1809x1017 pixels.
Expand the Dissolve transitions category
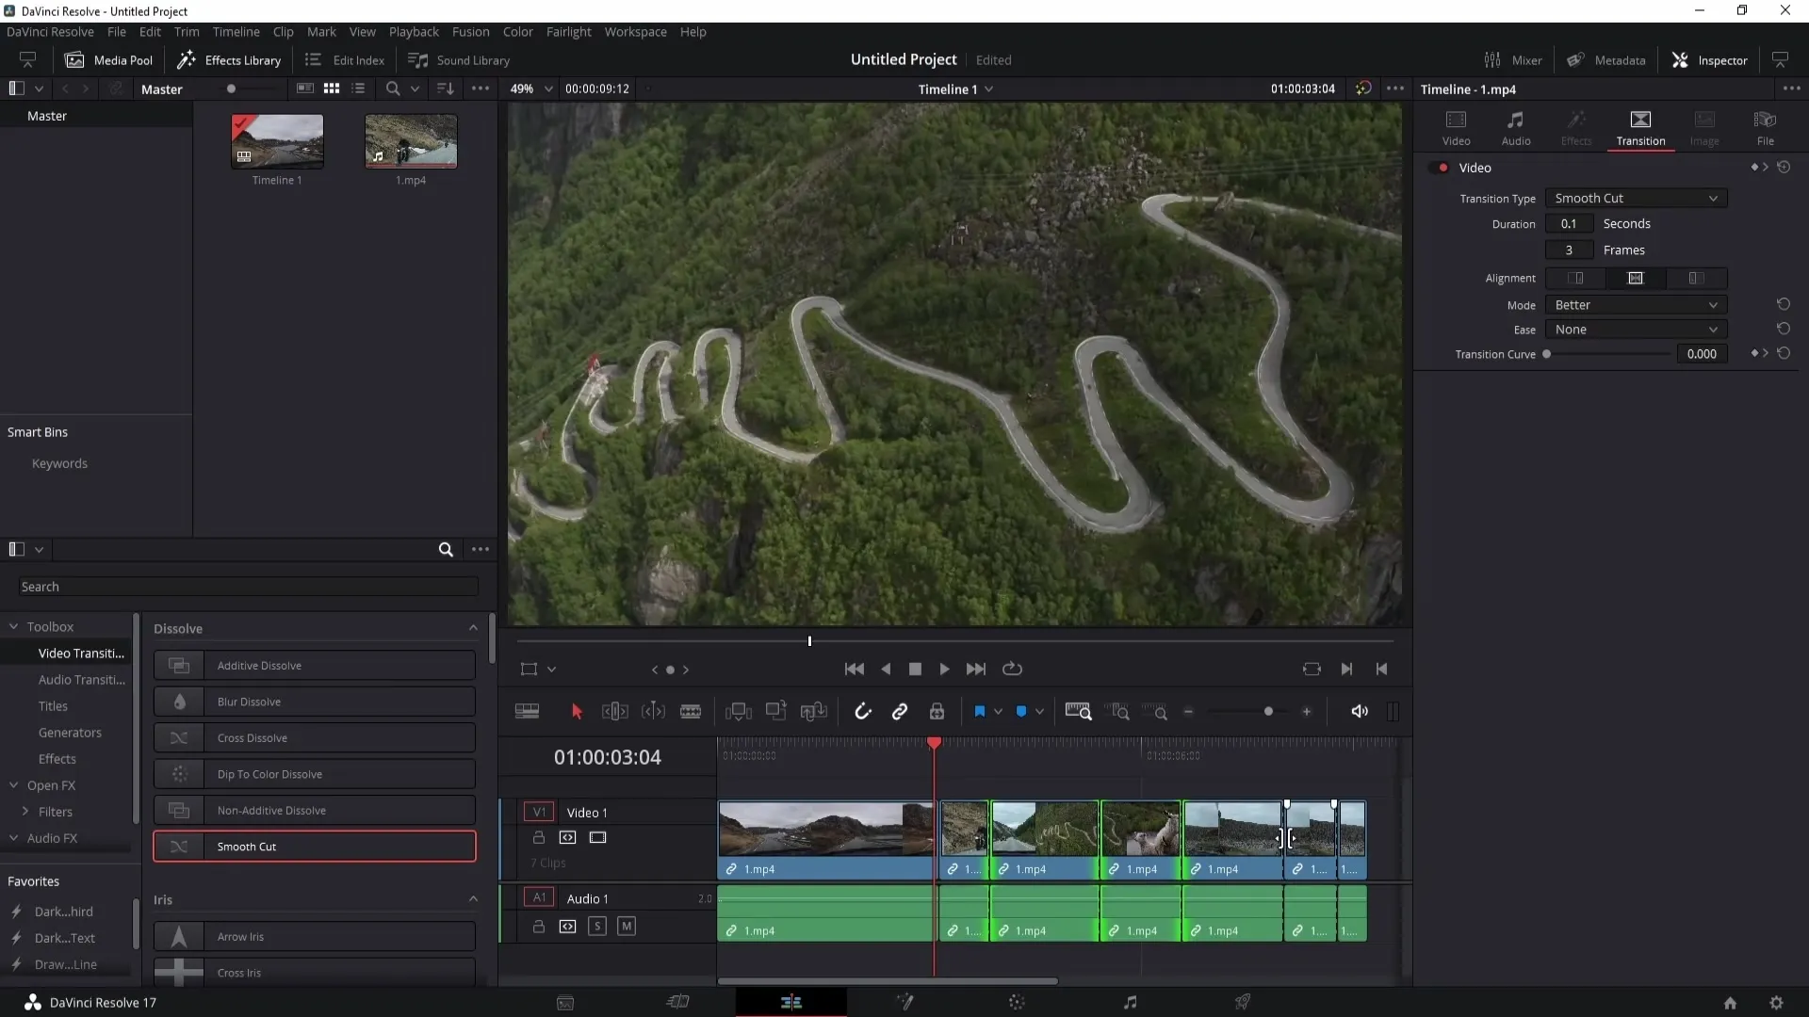(x=315, y=628)
